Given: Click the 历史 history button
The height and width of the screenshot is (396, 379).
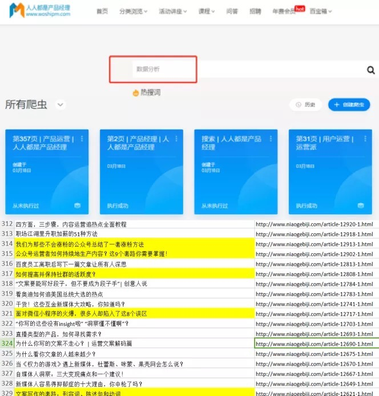Looking at the screenshot, I should (305, 104).
